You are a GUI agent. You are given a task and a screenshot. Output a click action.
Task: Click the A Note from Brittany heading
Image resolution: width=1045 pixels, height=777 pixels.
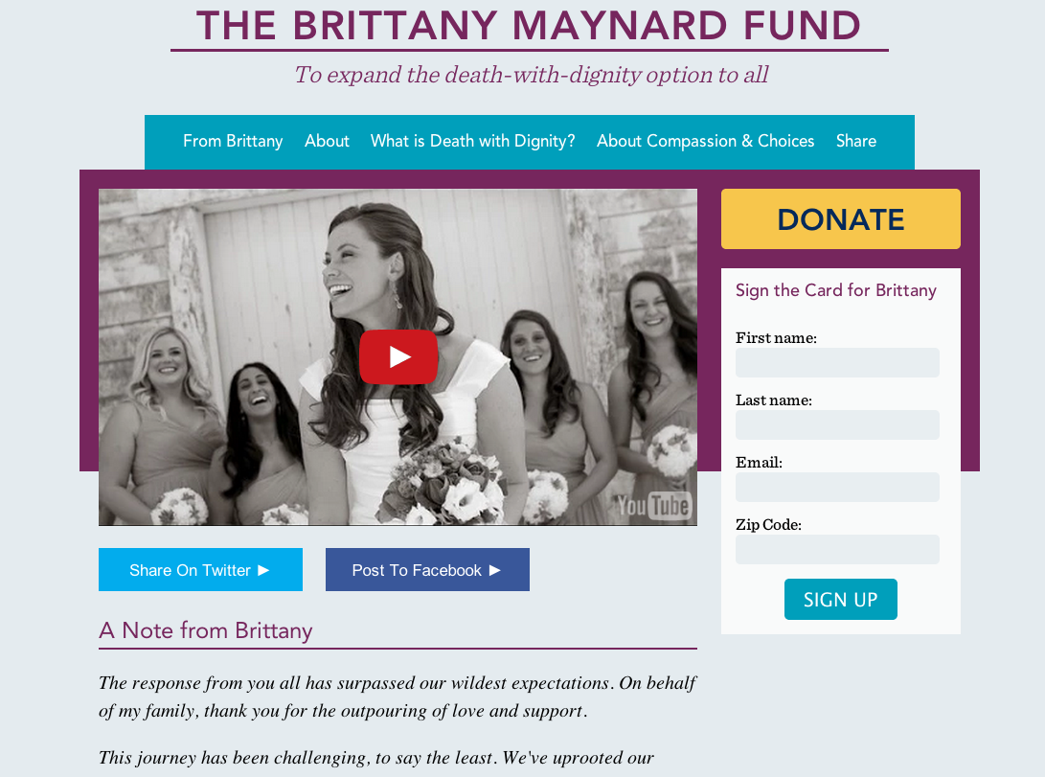[x=206, y=630]
